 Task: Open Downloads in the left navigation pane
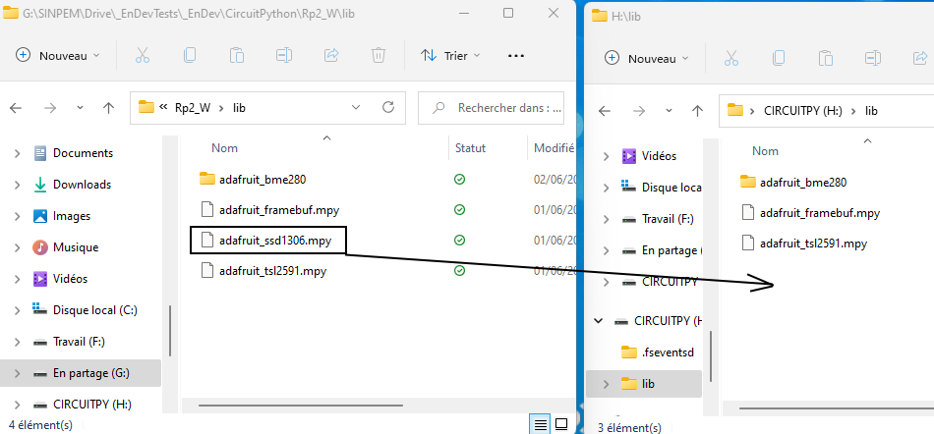82,185
